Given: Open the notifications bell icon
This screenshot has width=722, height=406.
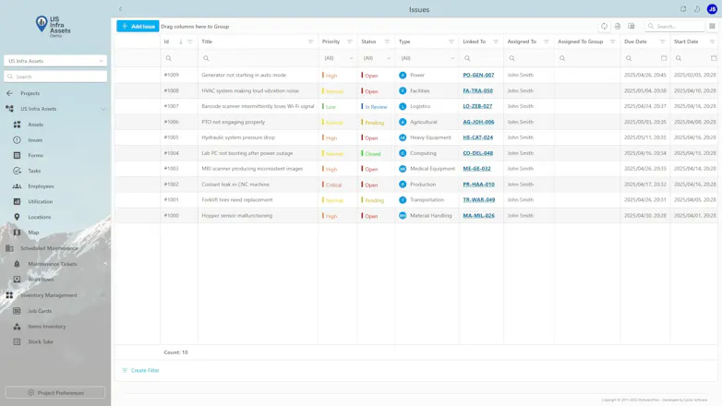Looking at the screenshot, I should [683, 9].
